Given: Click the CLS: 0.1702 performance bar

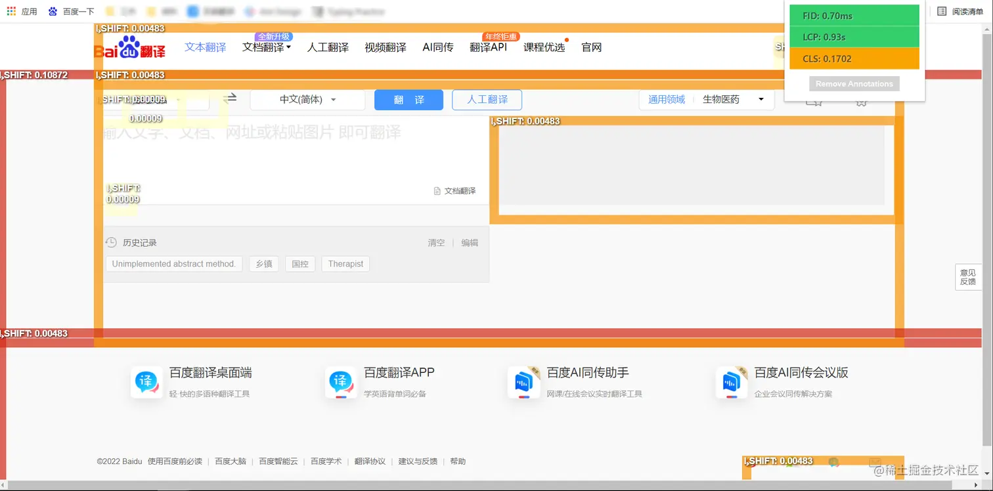Looking at the screenshot, I should (854, 58).
